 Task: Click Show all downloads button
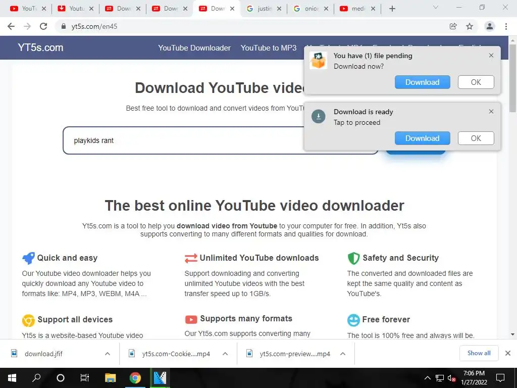tap(479, 353)
